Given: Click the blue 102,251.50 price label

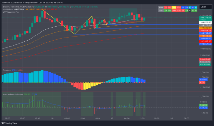Looking at the screenshot, I should click(205, 44).
